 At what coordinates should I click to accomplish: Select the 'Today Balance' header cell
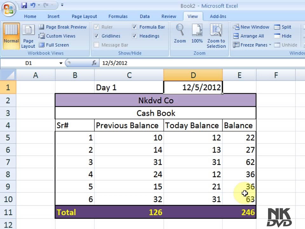(193, 125)
